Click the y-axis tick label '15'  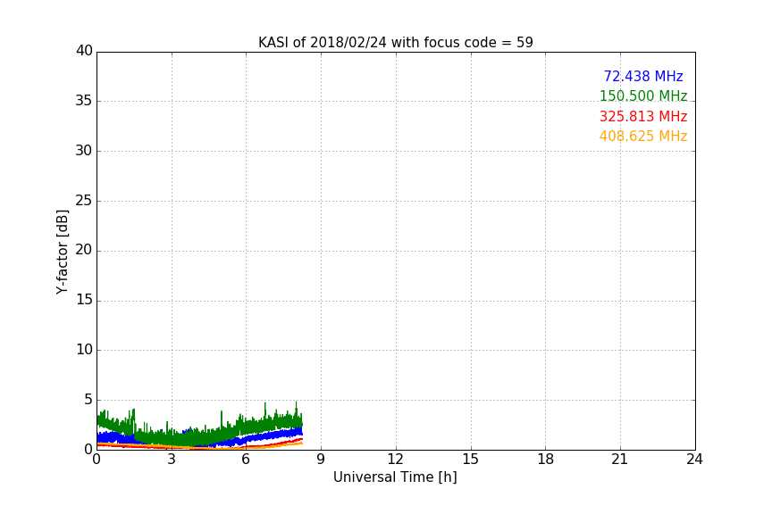[84, 300]
